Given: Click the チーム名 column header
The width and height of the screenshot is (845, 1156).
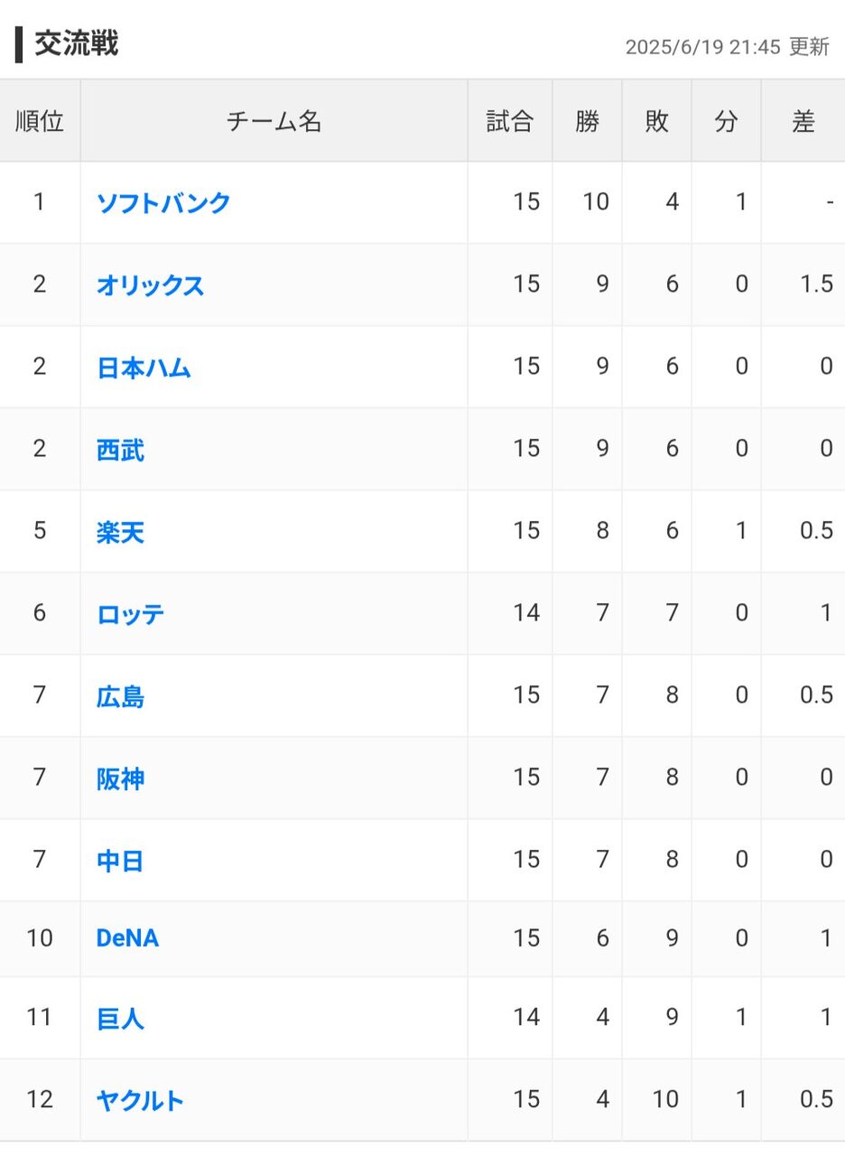Looking at the screenshot, I should point(274,121).
